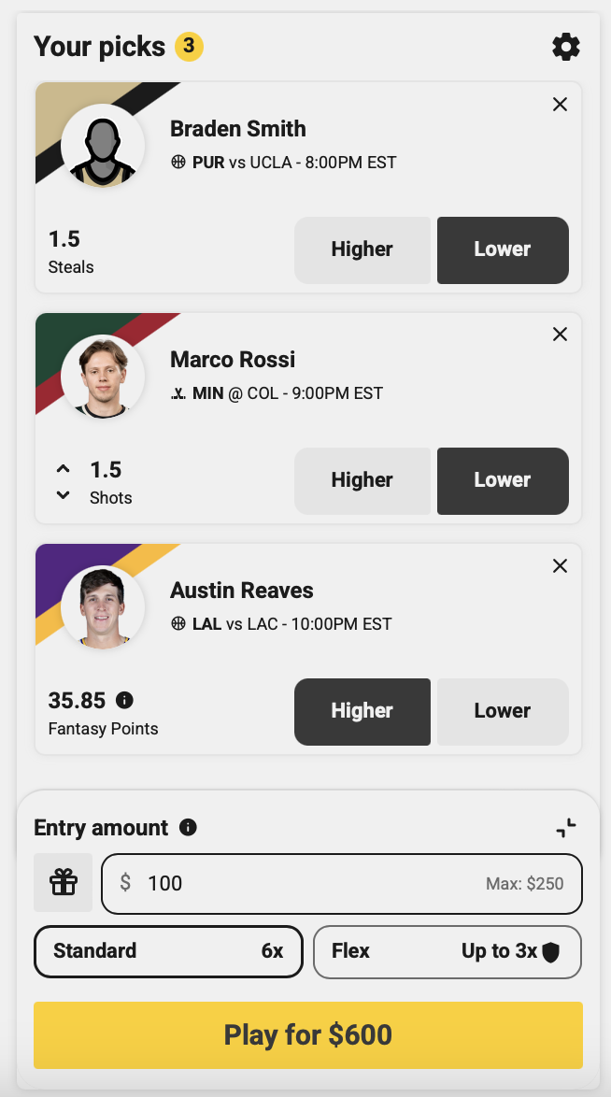Decrease Marco Rossi shots line

[63, 495]
